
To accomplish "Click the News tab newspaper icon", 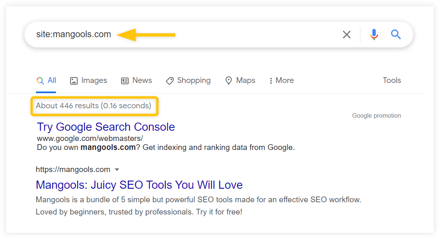I will (124, 81).
